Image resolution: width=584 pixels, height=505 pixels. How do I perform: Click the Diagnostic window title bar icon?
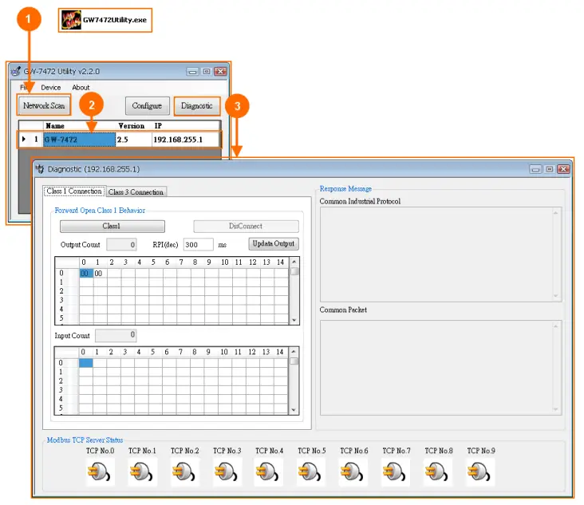tap(39, 169)
